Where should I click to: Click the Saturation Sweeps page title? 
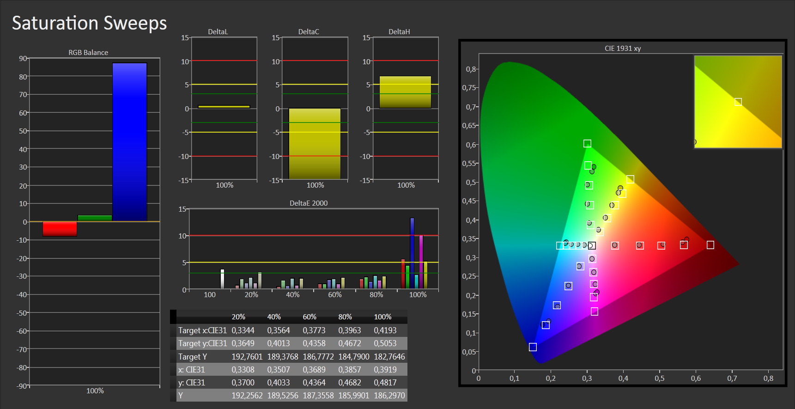(89, 23)
